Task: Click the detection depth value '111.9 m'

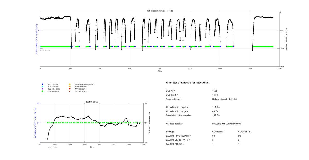Action: (216, 107)
